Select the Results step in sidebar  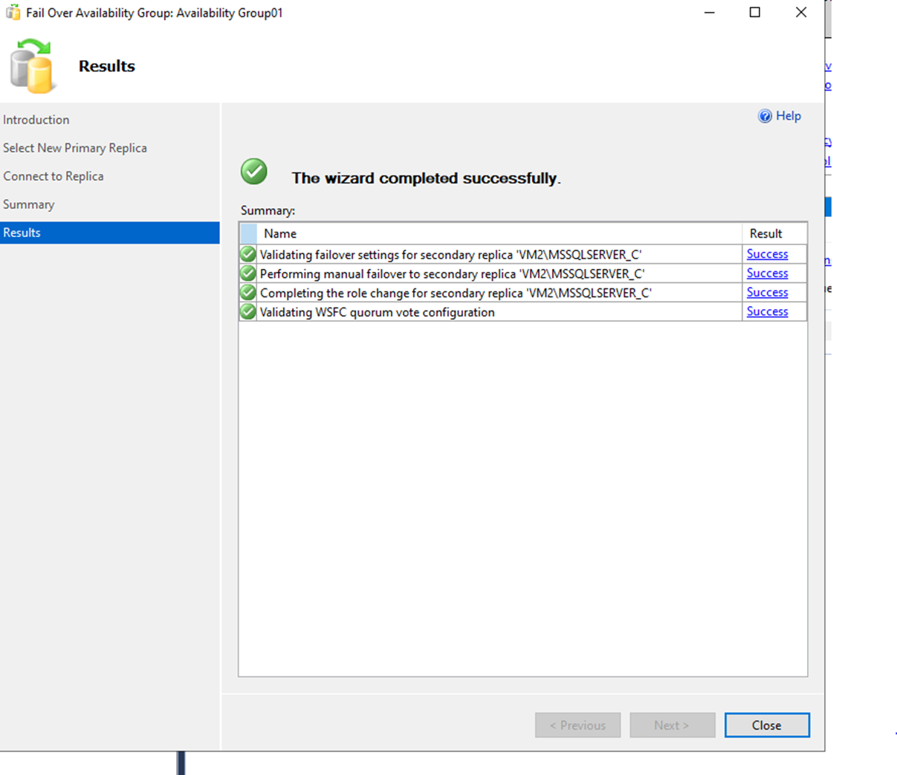coord(110,233)
